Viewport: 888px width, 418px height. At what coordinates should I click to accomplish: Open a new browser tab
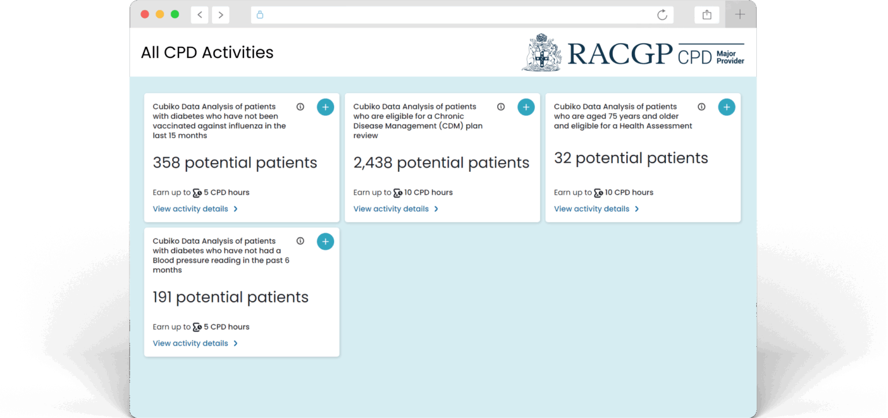pyautogui.click(x=739, y=15)
